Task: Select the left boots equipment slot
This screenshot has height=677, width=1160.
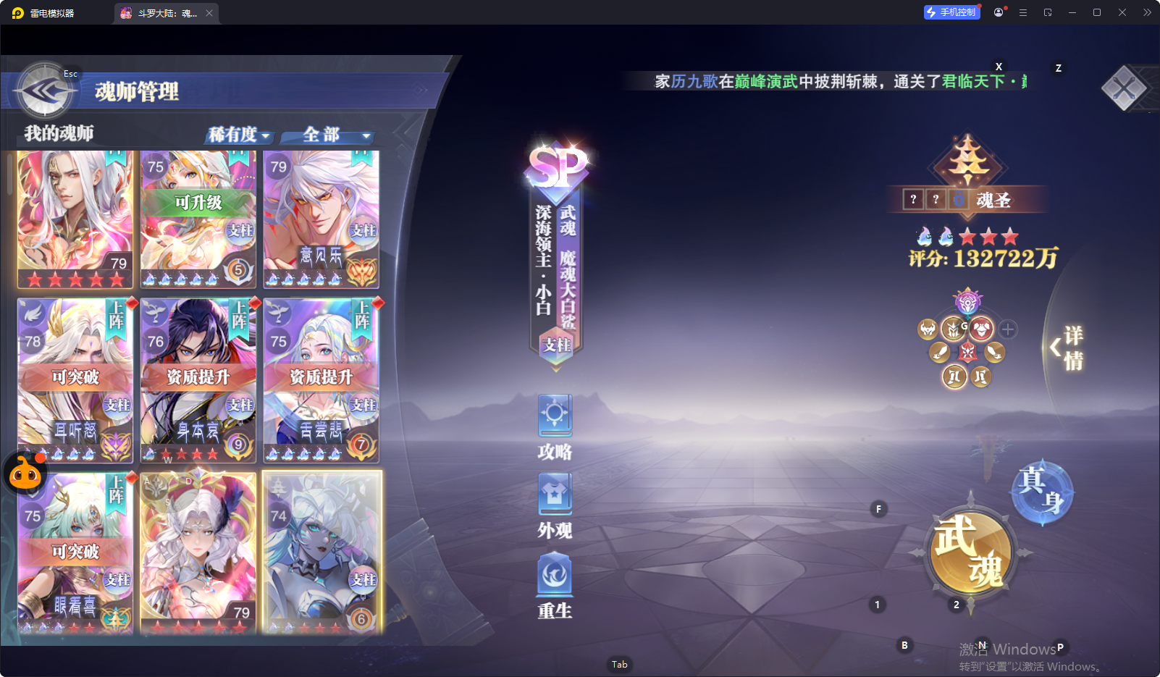Action: point(954,377)
